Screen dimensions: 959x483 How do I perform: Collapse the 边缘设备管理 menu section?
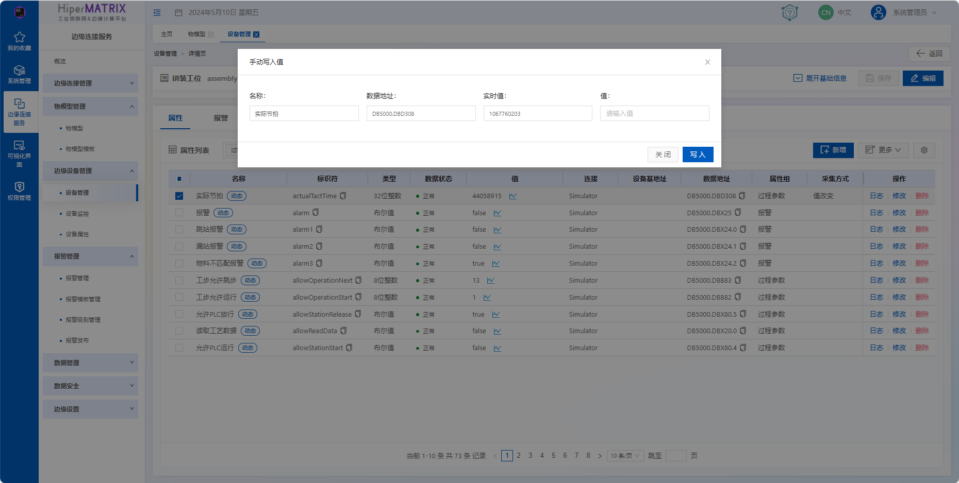click(x=90, y=170)
